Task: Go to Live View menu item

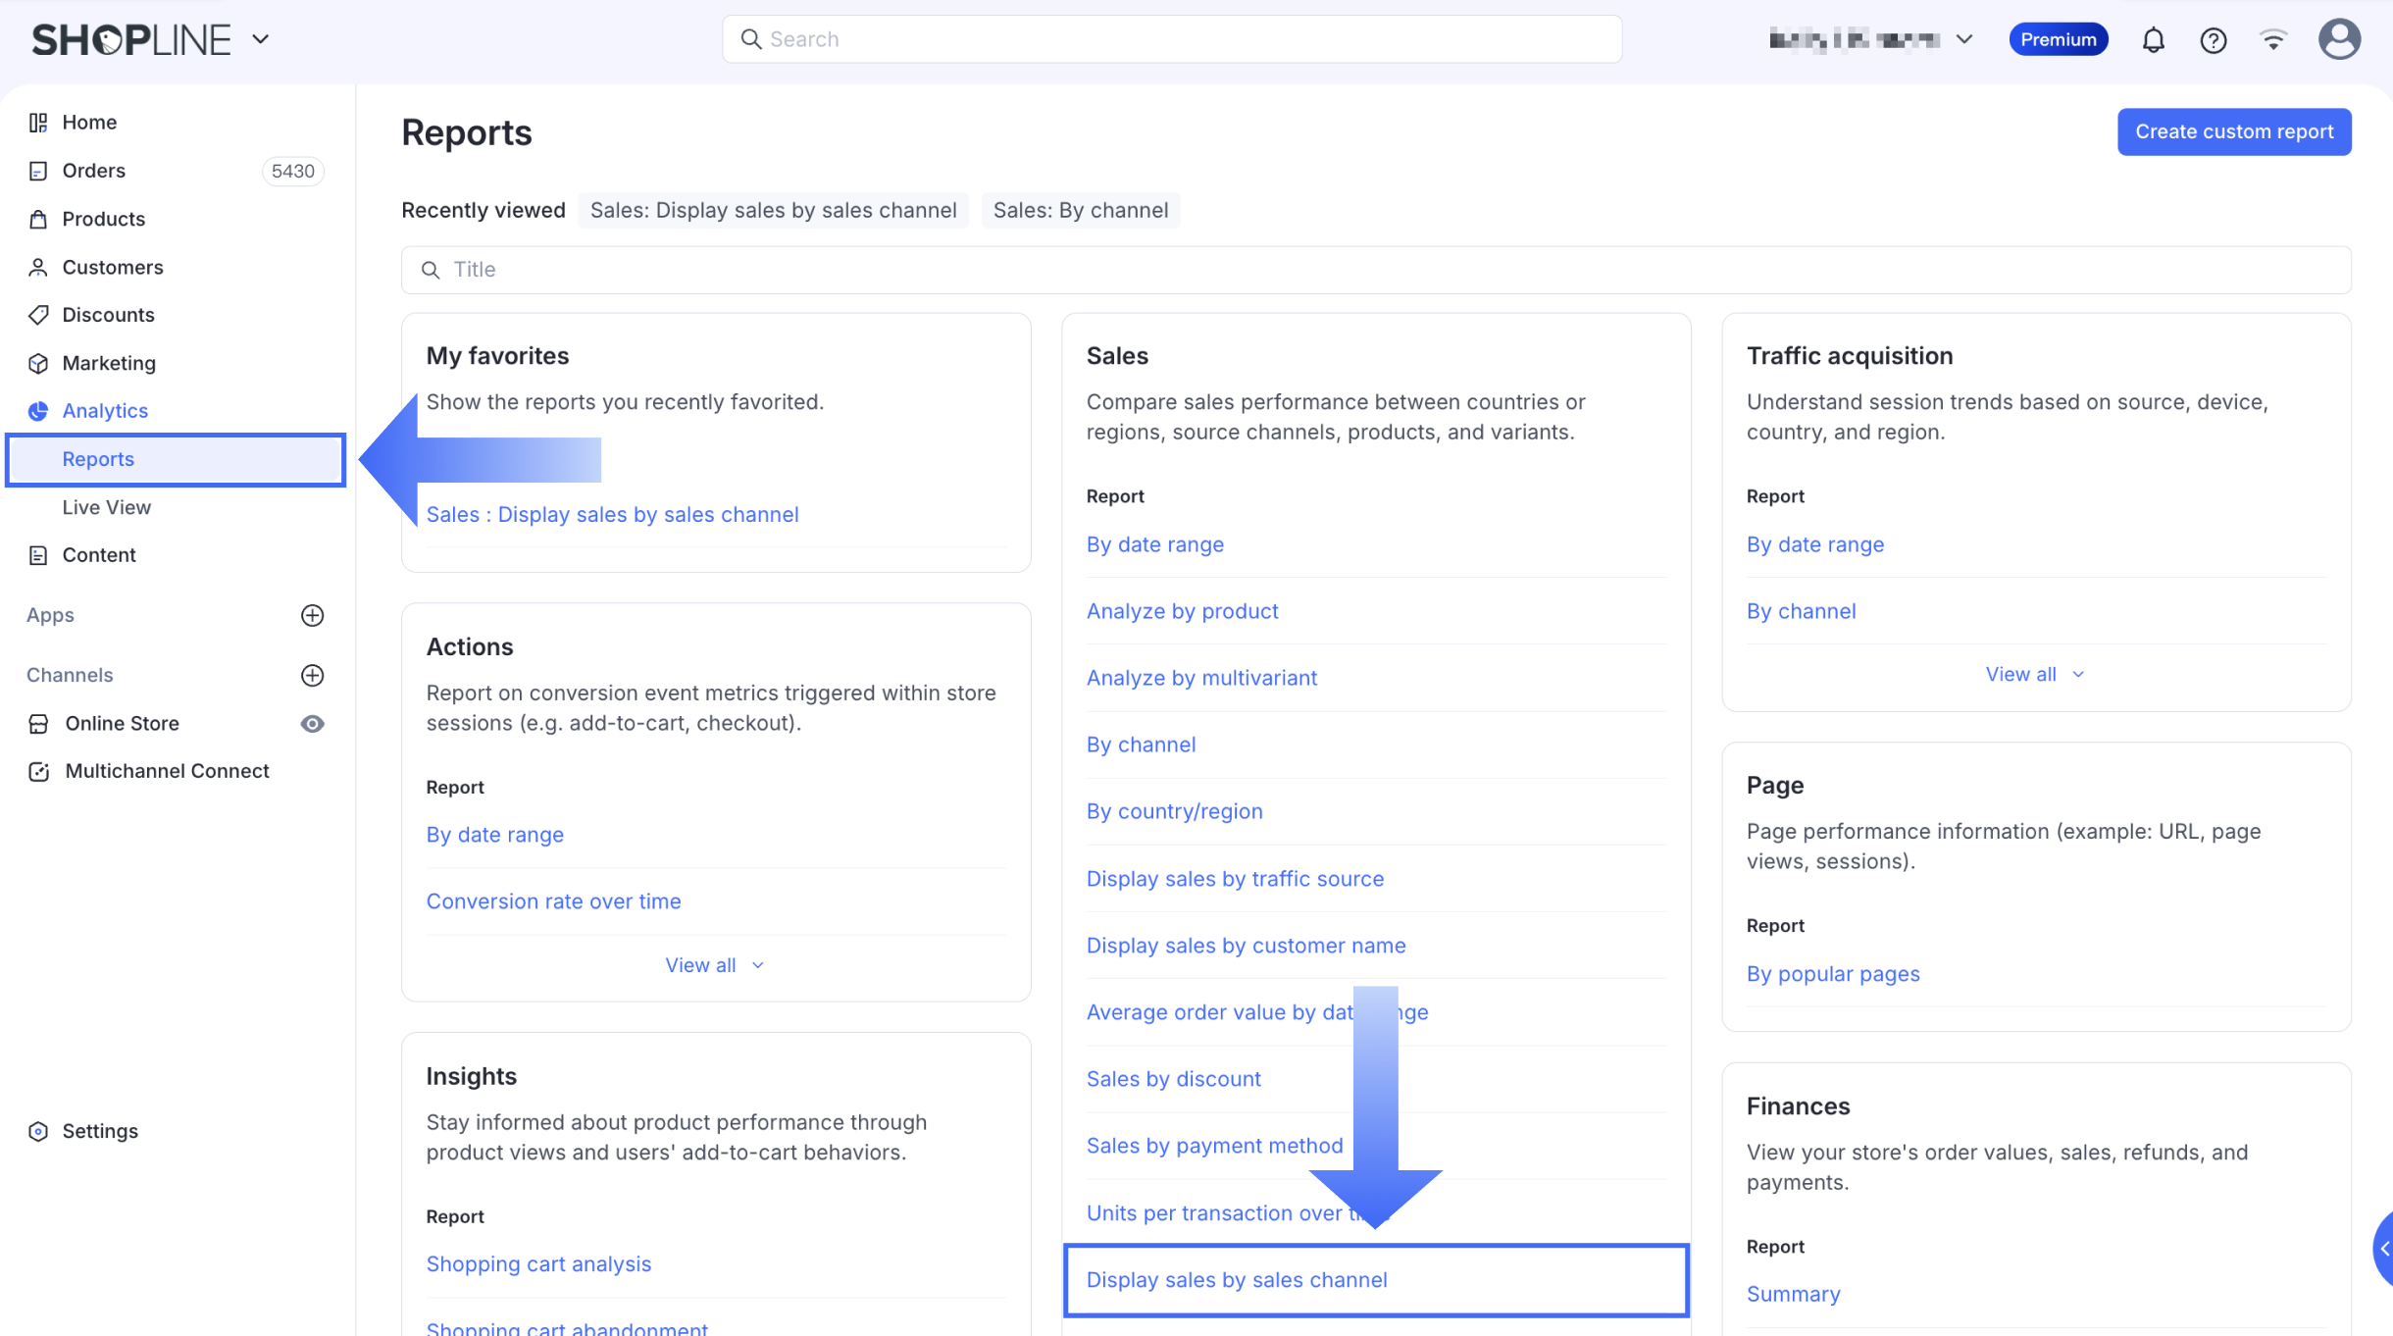Action: (107, 507)
